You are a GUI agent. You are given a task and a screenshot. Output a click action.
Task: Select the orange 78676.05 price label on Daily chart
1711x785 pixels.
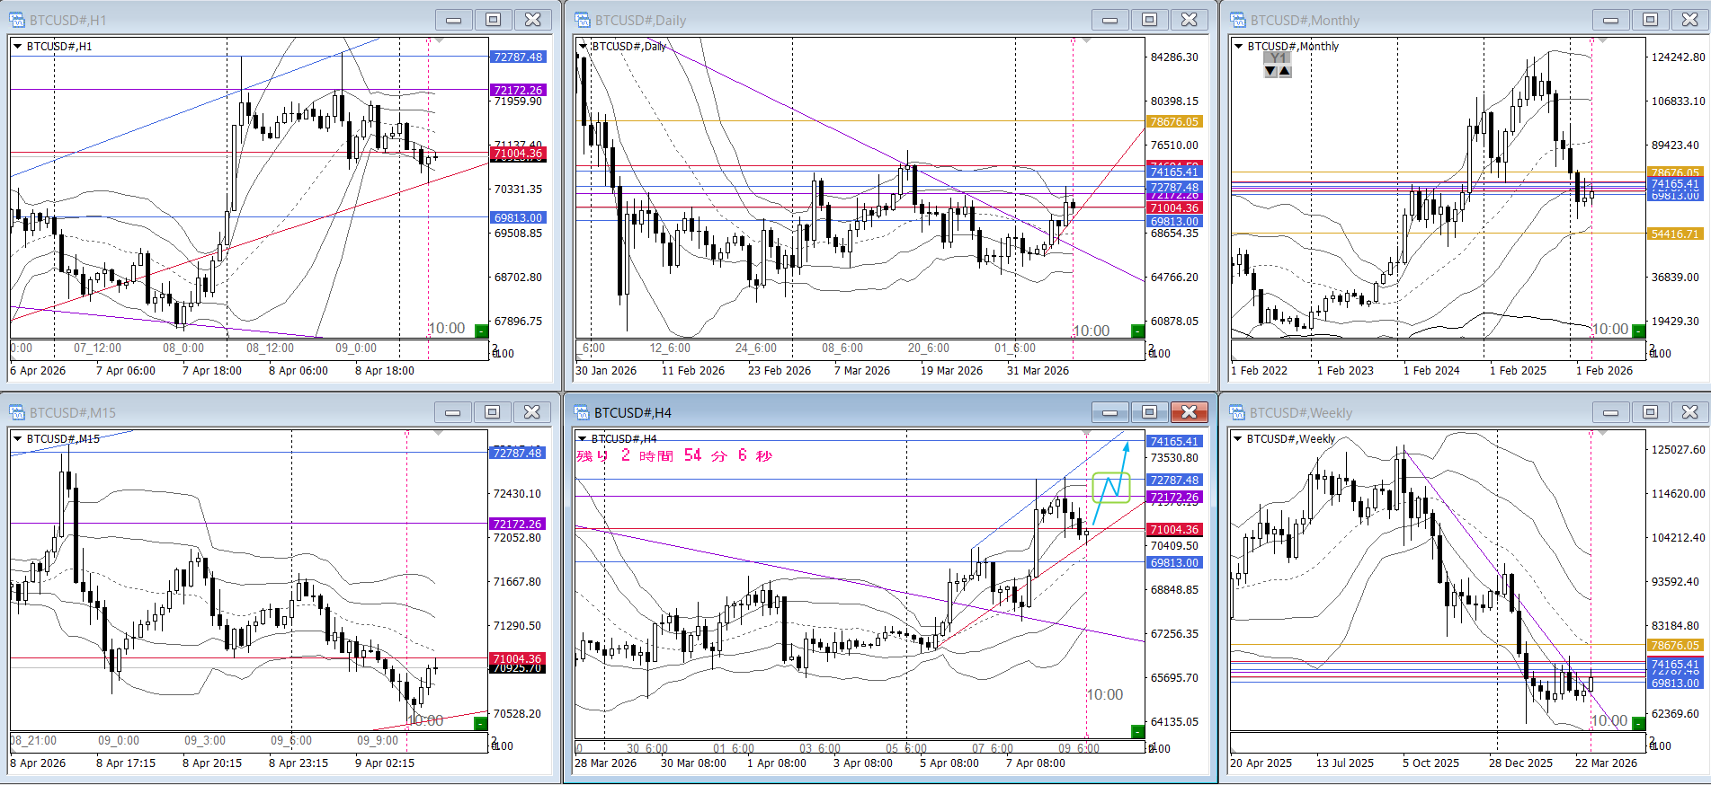1174,122
